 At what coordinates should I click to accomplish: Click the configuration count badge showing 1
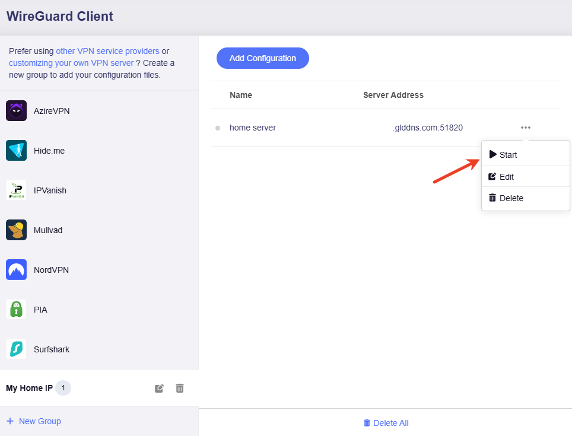pyautogui.click(x=63, y=388)
